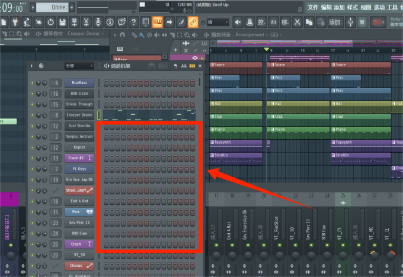
Task: Click the scissors icon in the toolbar
Action: [x=87, y=22]
